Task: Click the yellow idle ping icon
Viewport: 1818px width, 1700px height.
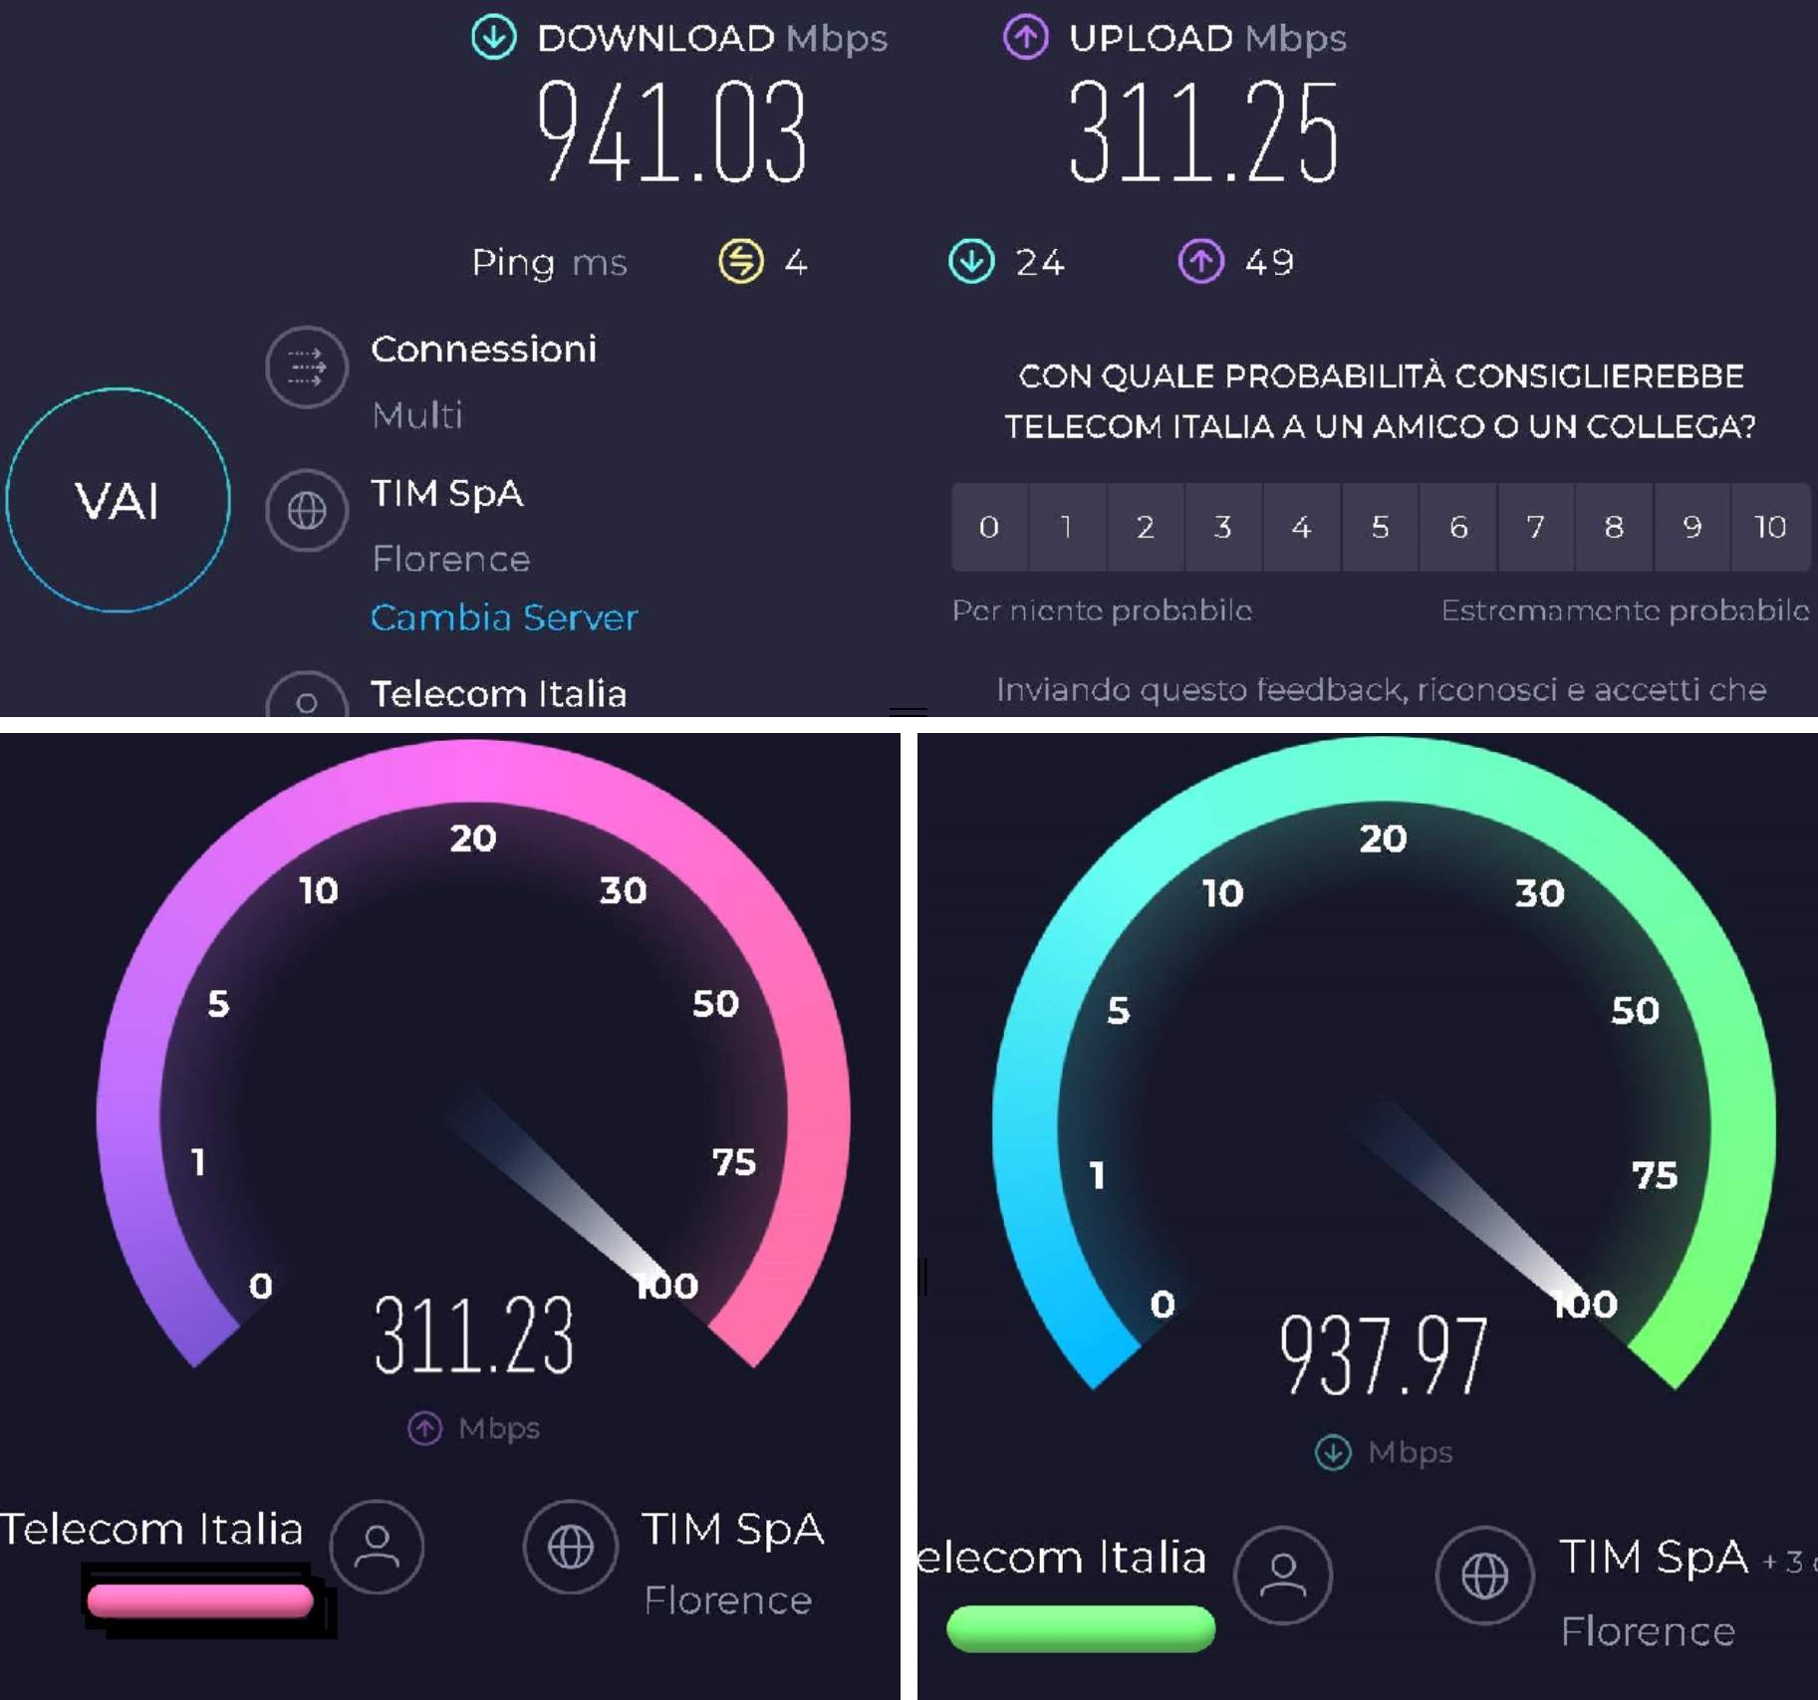Action: [741, 262]
